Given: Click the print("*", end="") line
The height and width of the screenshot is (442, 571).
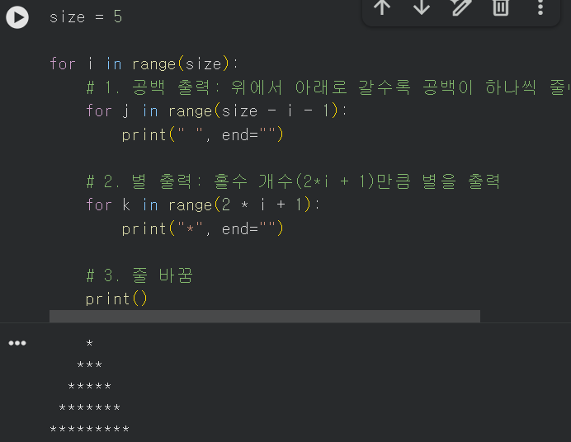Looking at the screenshot, I should click(202, 228).
